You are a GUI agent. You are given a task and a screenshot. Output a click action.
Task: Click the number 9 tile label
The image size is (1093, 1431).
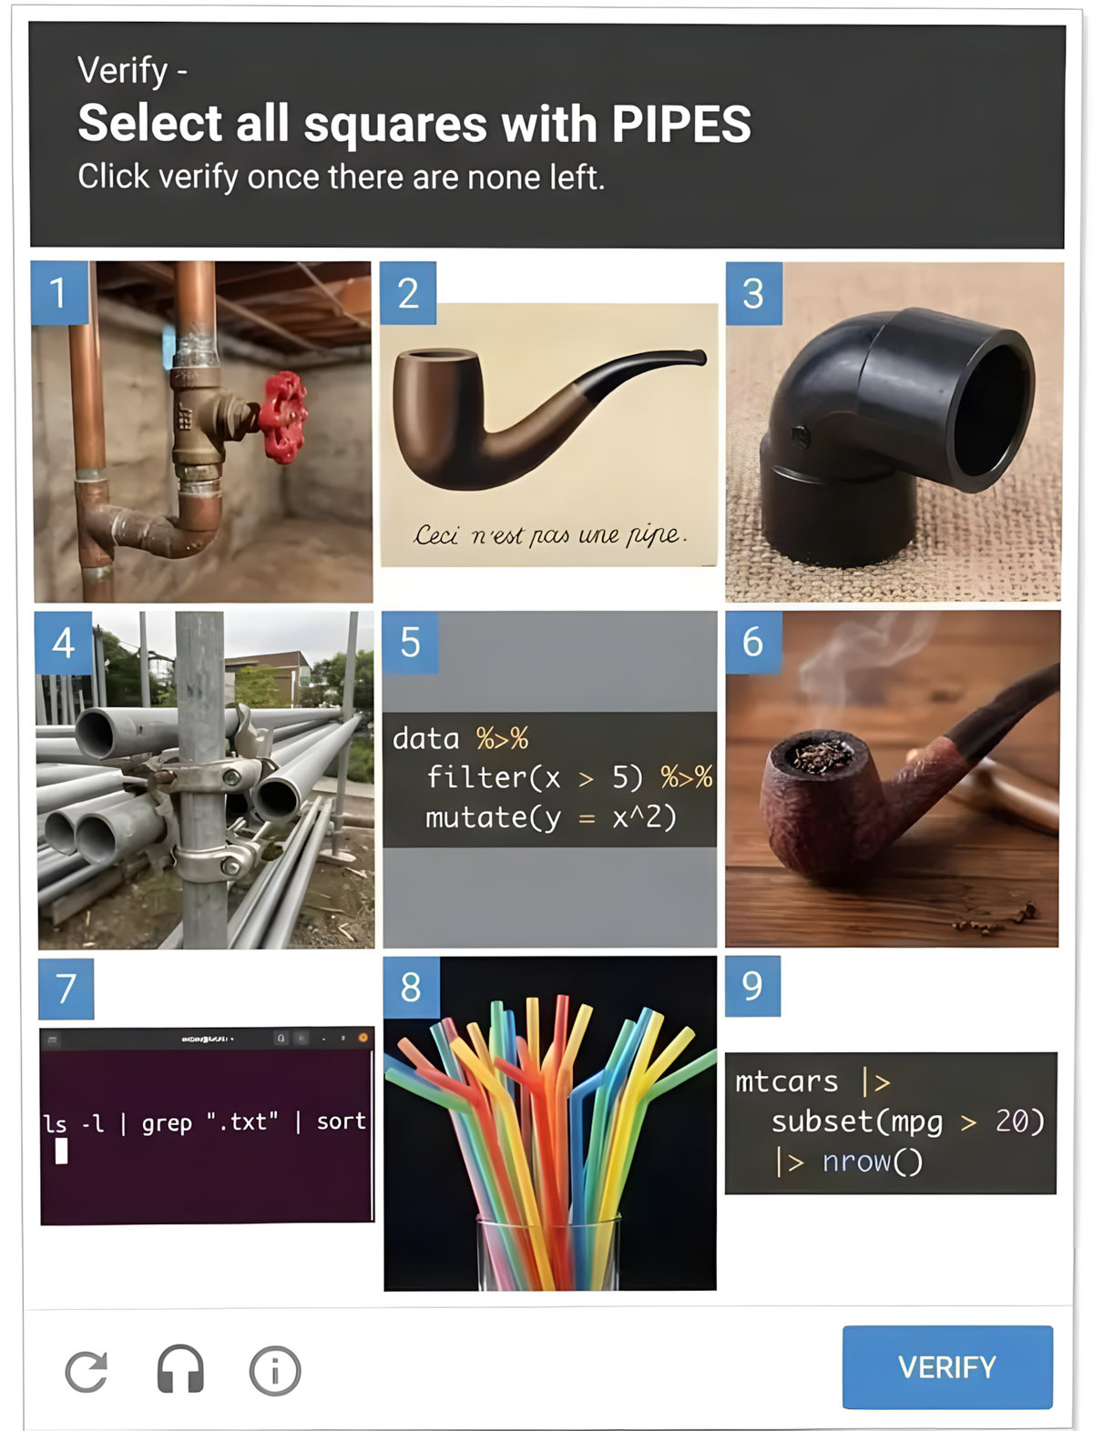tap(752, 986)
